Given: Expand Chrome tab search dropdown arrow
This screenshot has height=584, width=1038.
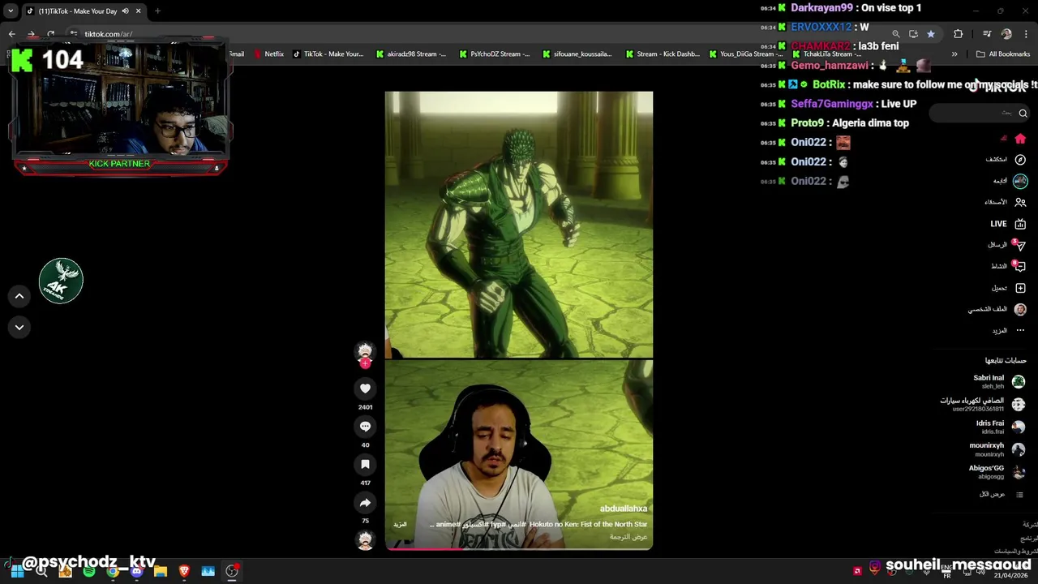Looking at the screenshot, I should pyautogui.click(x=11, y=11).
